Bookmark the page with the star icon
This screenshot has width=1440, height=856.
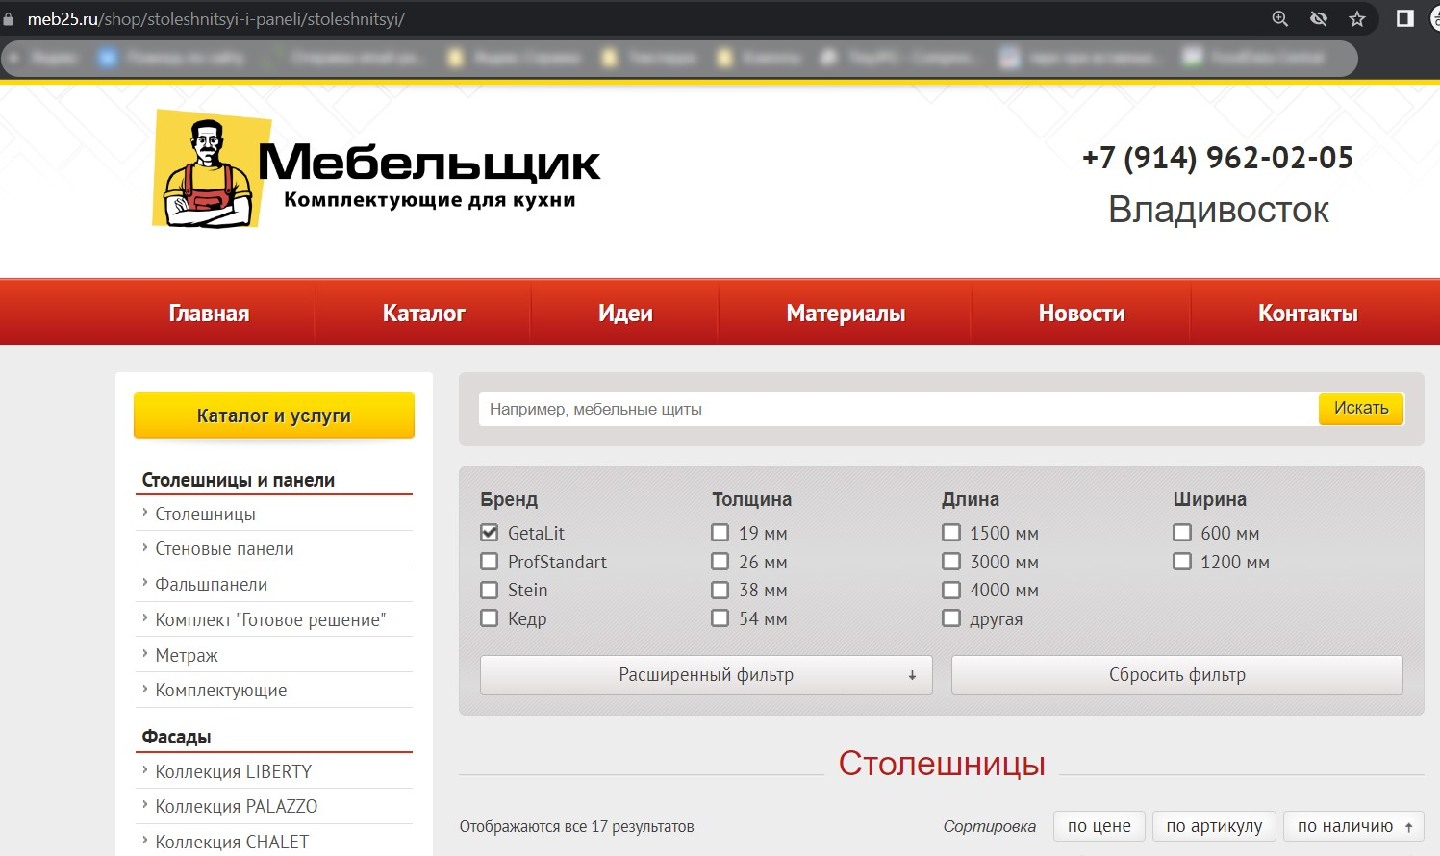1358,17
